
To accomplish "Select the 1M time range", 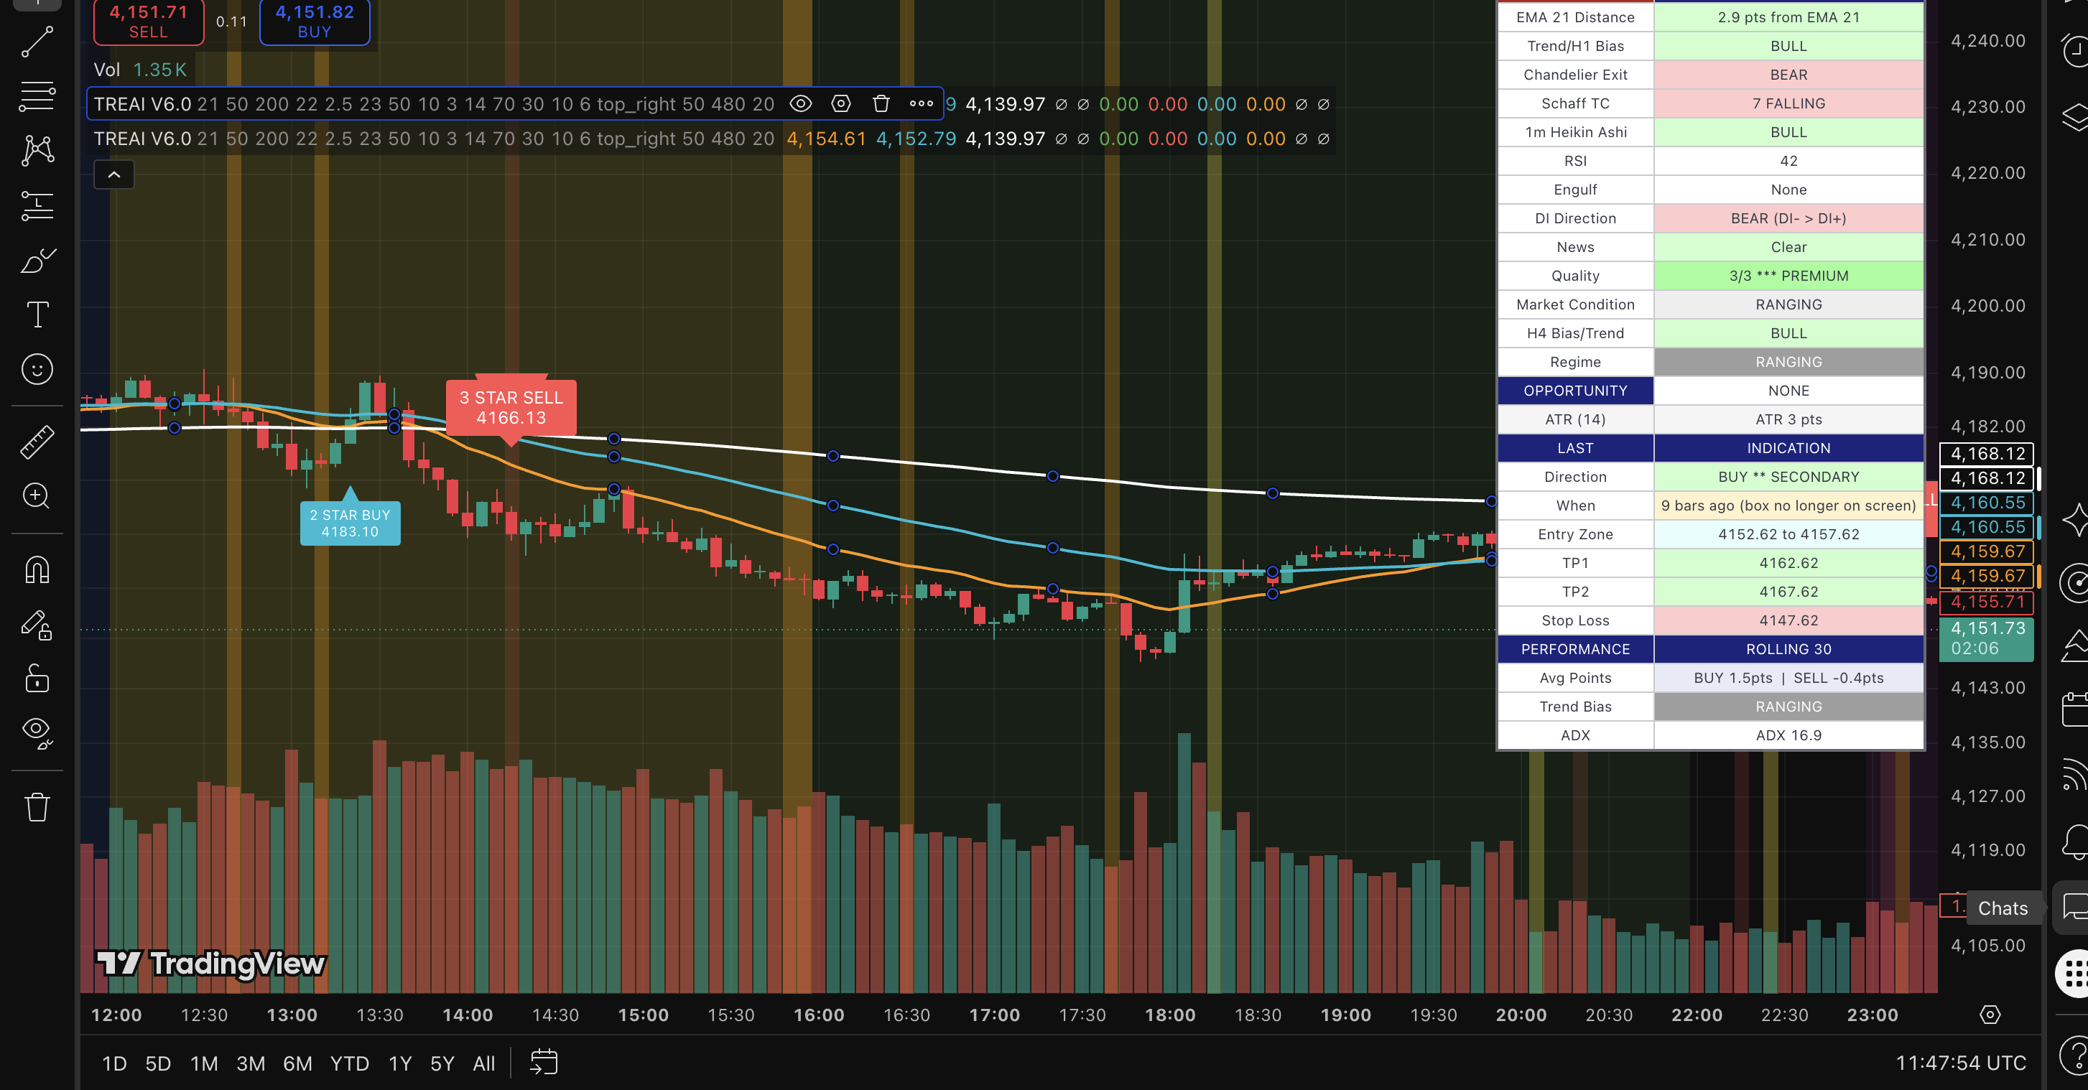I will click(204, 1063).
